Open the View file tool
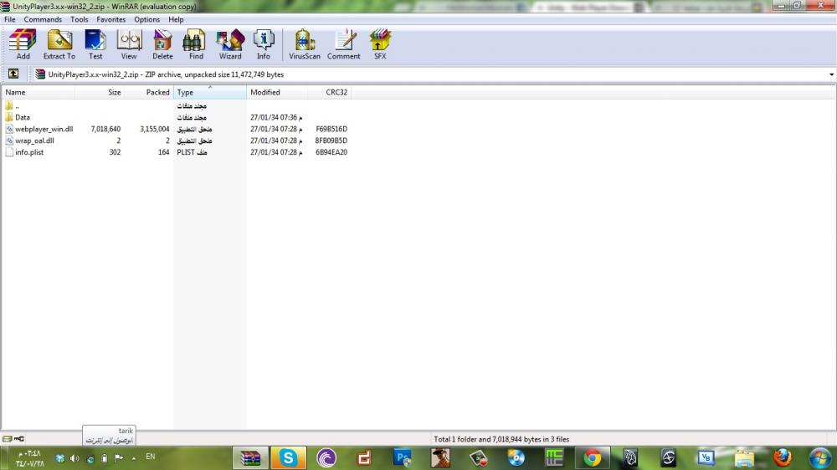 tap(129, 44)
